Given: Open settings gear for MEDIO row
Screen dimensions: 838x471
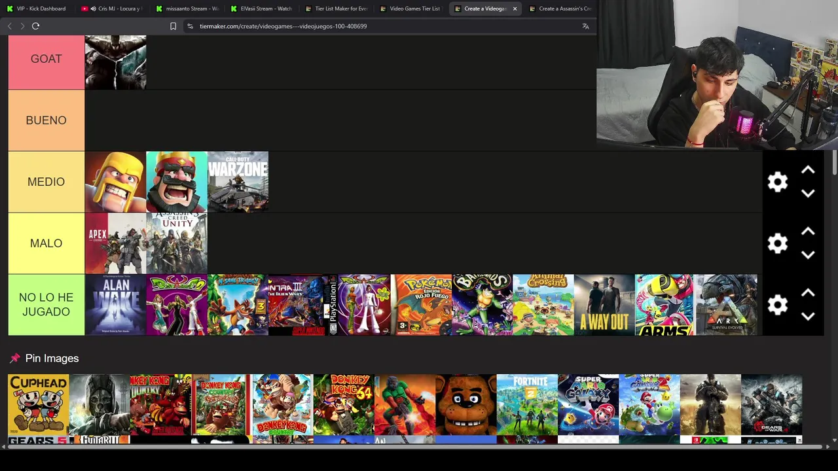Looking at the screenshot, I should pos(777,182).
